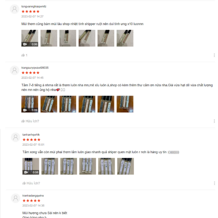218x218 pixels.
Task: Open username link tranhadangqwtnx
Action: click(x=33, y=196)
